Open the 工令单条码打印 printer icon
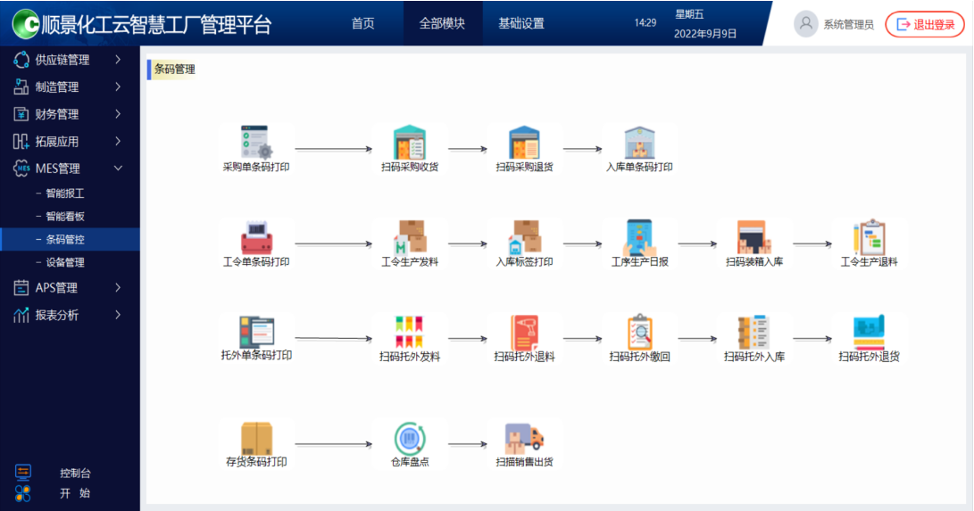Image resolution: width=974 pixels, height=511 pixels. click(256, 238)
